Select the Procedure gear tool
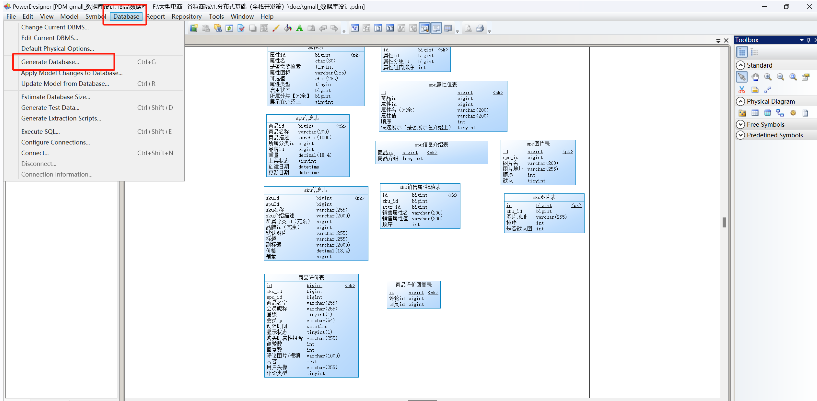817x401 pixels. tap(793, 113)
